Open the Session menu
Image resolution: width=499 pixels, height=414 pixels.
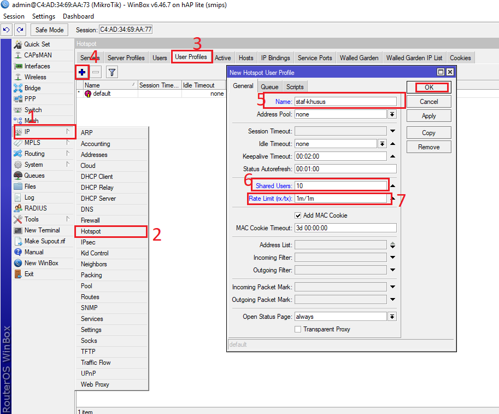(x=14, y=16)
